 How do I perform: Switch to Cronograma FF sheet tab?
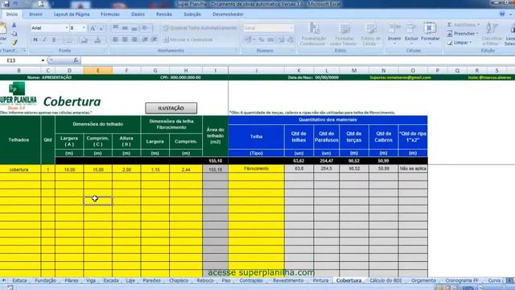click(x=461, y=280)
